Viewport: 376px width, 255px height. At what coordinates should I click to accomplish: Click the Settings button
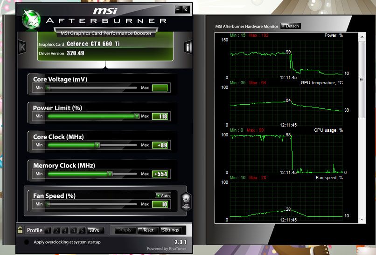point(170,230)
